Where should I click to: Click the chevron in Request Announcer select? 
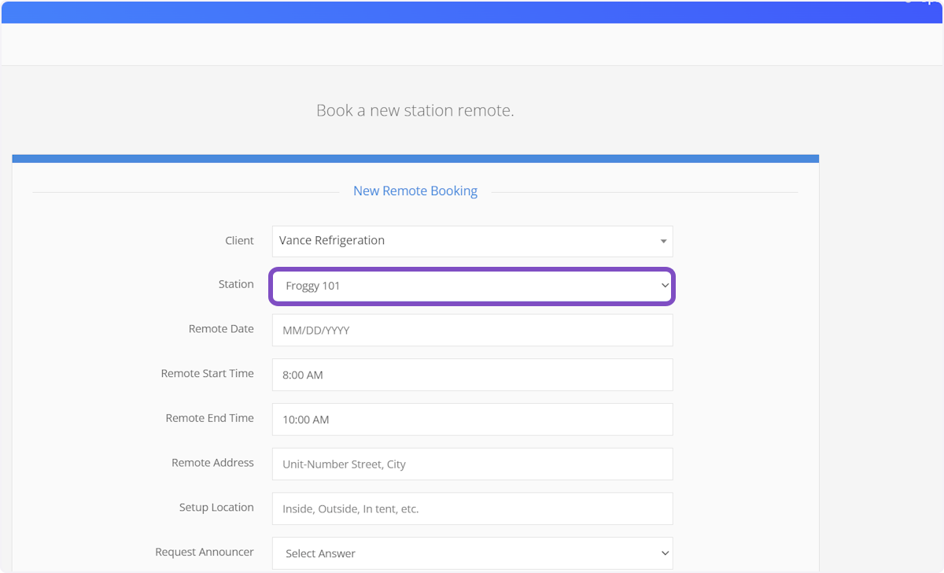(x=664, y=553)
